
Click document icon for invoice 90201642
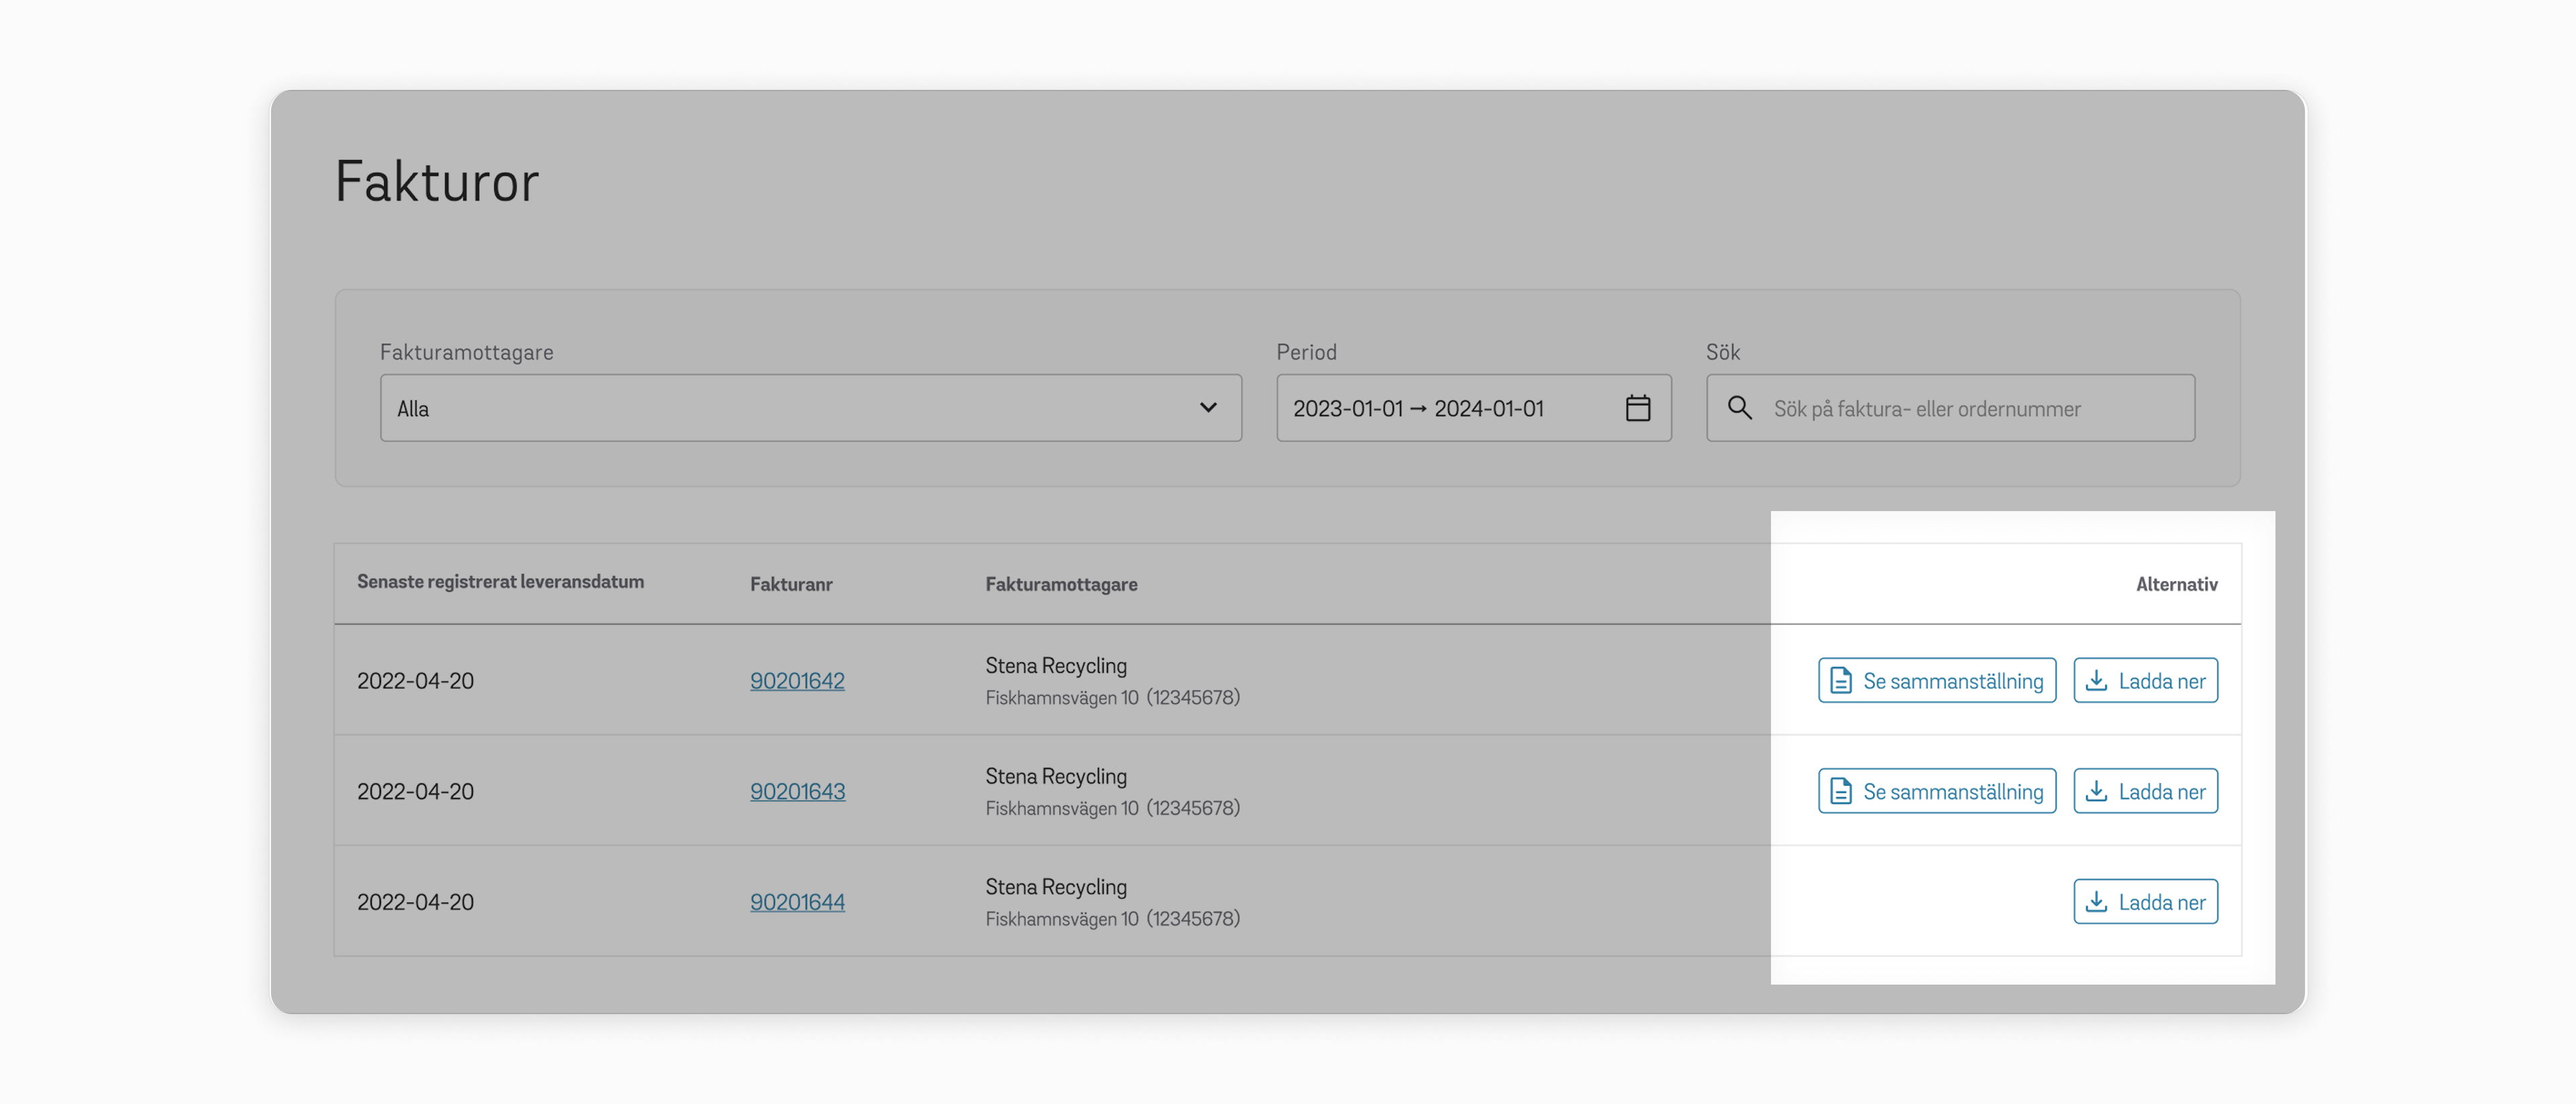tap(1840, 681)
